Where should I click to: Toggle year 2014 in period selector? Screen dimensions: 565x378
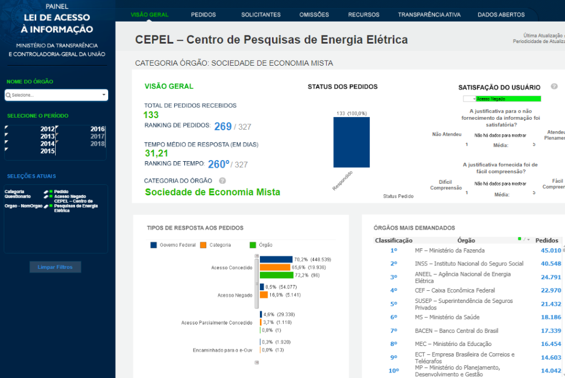(47, 143)
